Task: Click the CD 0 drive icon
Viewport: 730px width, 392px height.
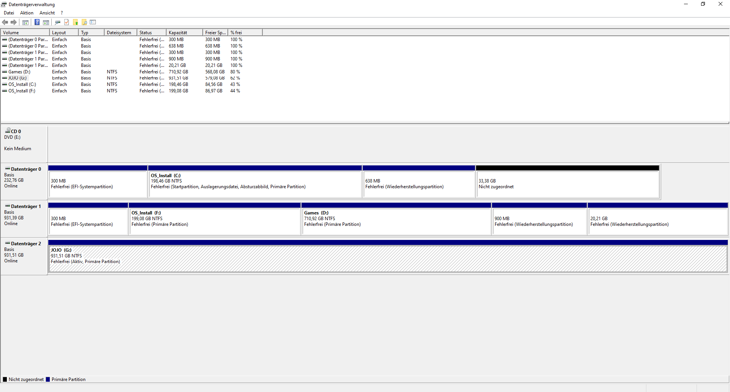Action: pyautogui.click(x=8, y=131)
